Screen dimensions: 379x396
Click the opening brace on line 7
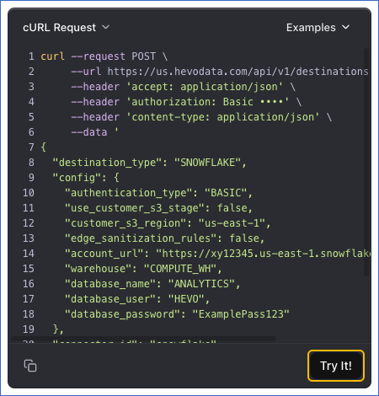[x=43, y=147]
